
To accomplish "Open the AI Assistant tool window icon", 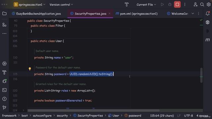I will (x=208, y=22).
